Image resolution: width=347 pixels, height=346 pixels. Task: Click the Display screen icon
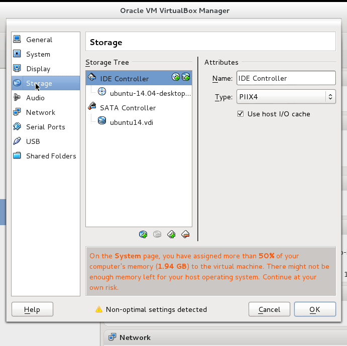tap(17, 68)
